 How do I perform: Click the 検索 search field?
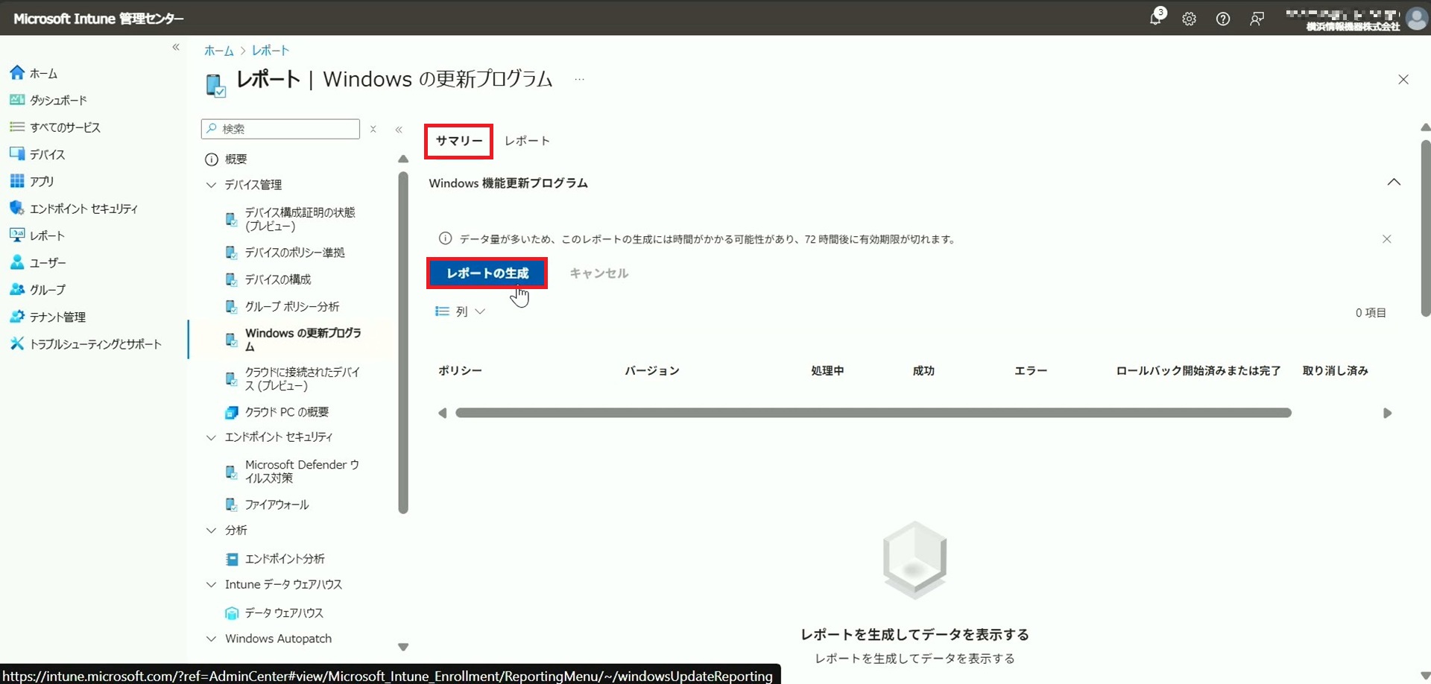point(280,129)
